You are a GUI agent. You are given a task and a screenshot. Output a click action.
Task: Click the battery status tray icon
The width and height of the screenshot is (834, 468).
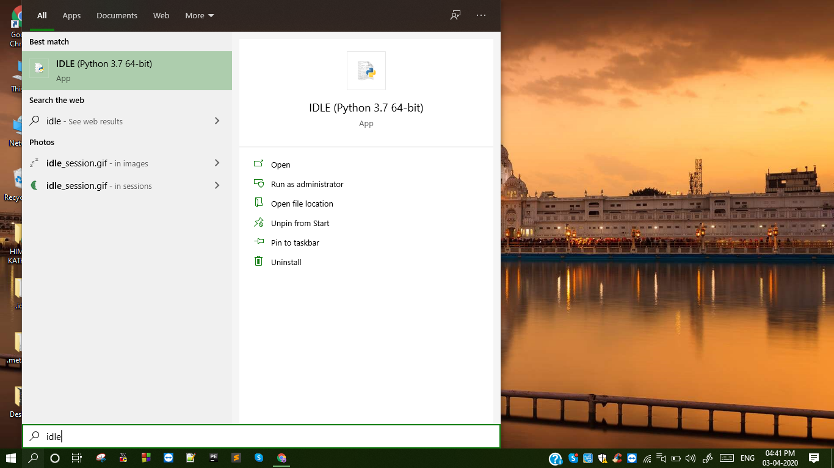point(676,458)
